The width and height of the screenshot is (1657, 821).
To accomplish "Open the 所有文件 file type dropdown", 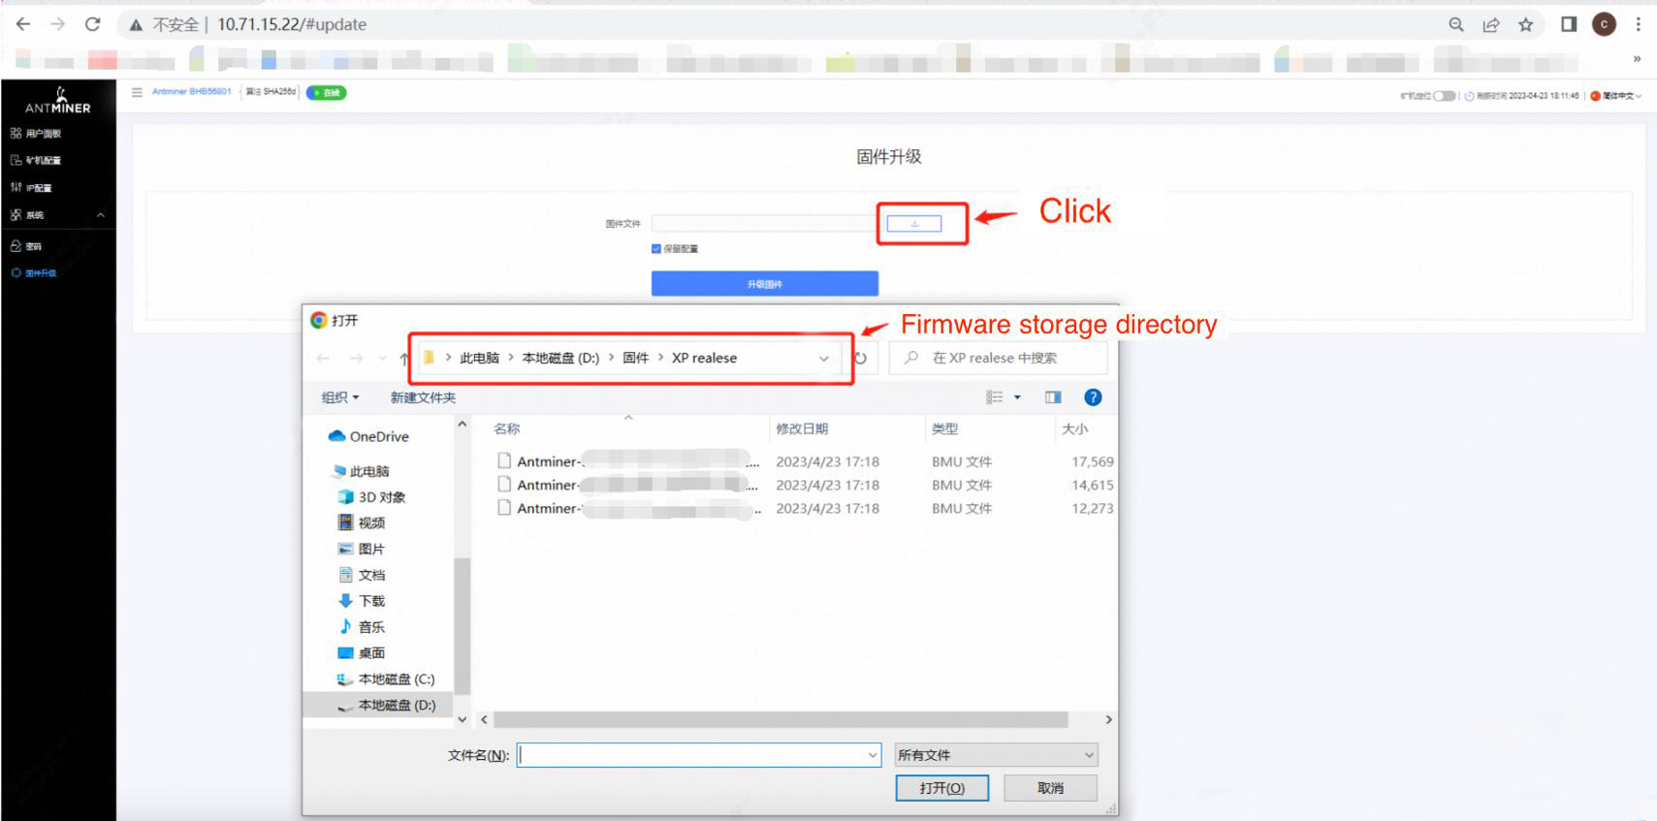I will pos(997,755).
